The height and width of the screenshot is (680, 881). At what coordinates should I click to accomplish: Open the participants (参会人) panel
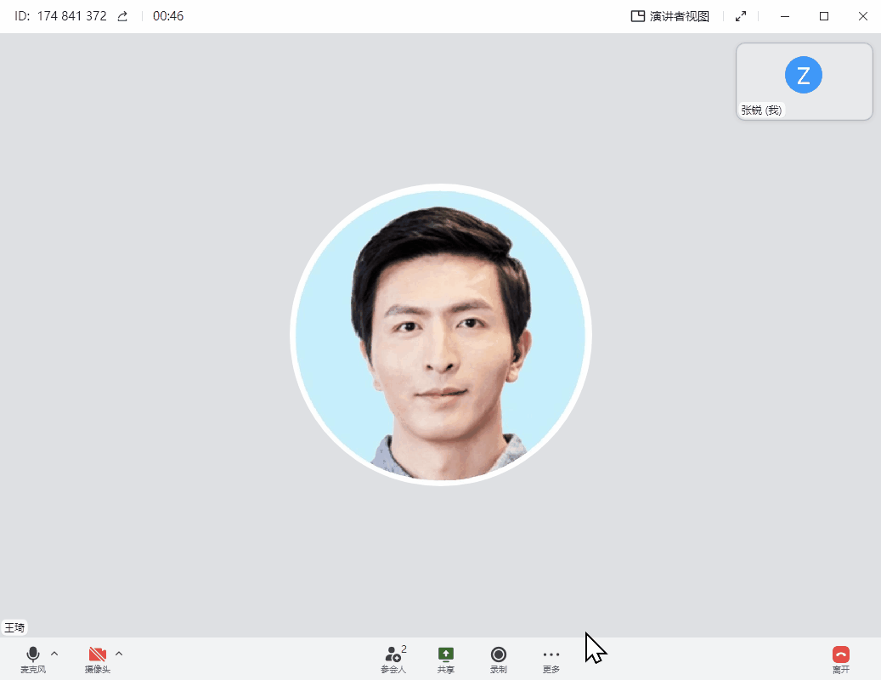click(x=394, y=660)
